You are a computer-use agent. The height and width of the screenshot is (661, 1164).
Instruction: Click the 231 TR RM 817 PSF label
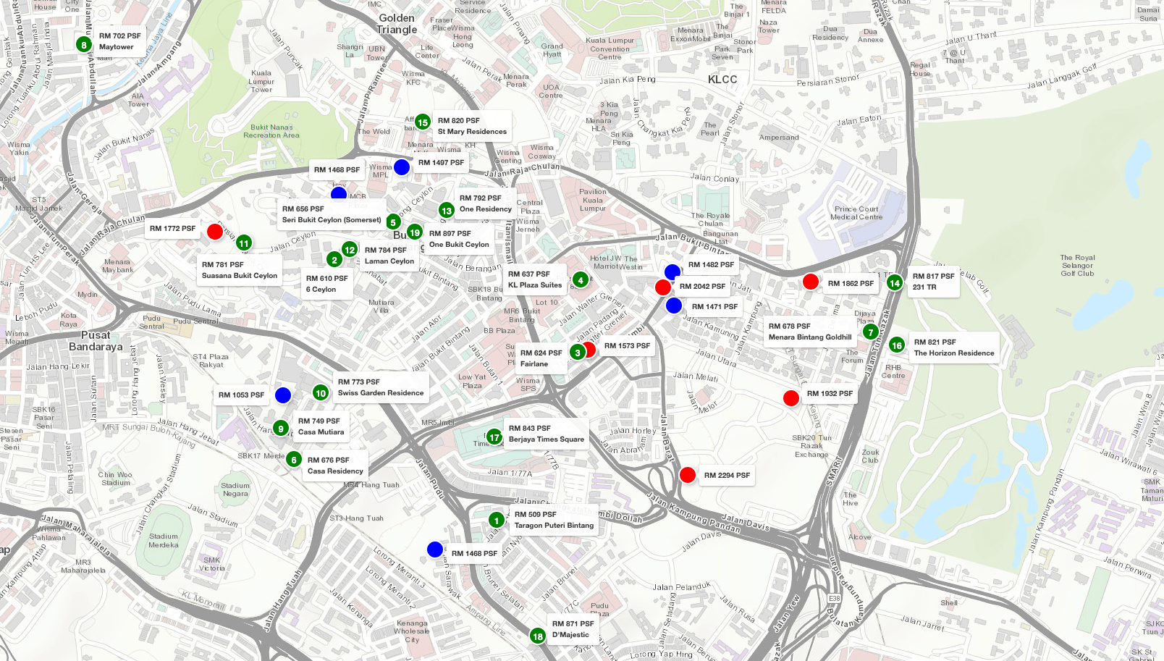934,282
